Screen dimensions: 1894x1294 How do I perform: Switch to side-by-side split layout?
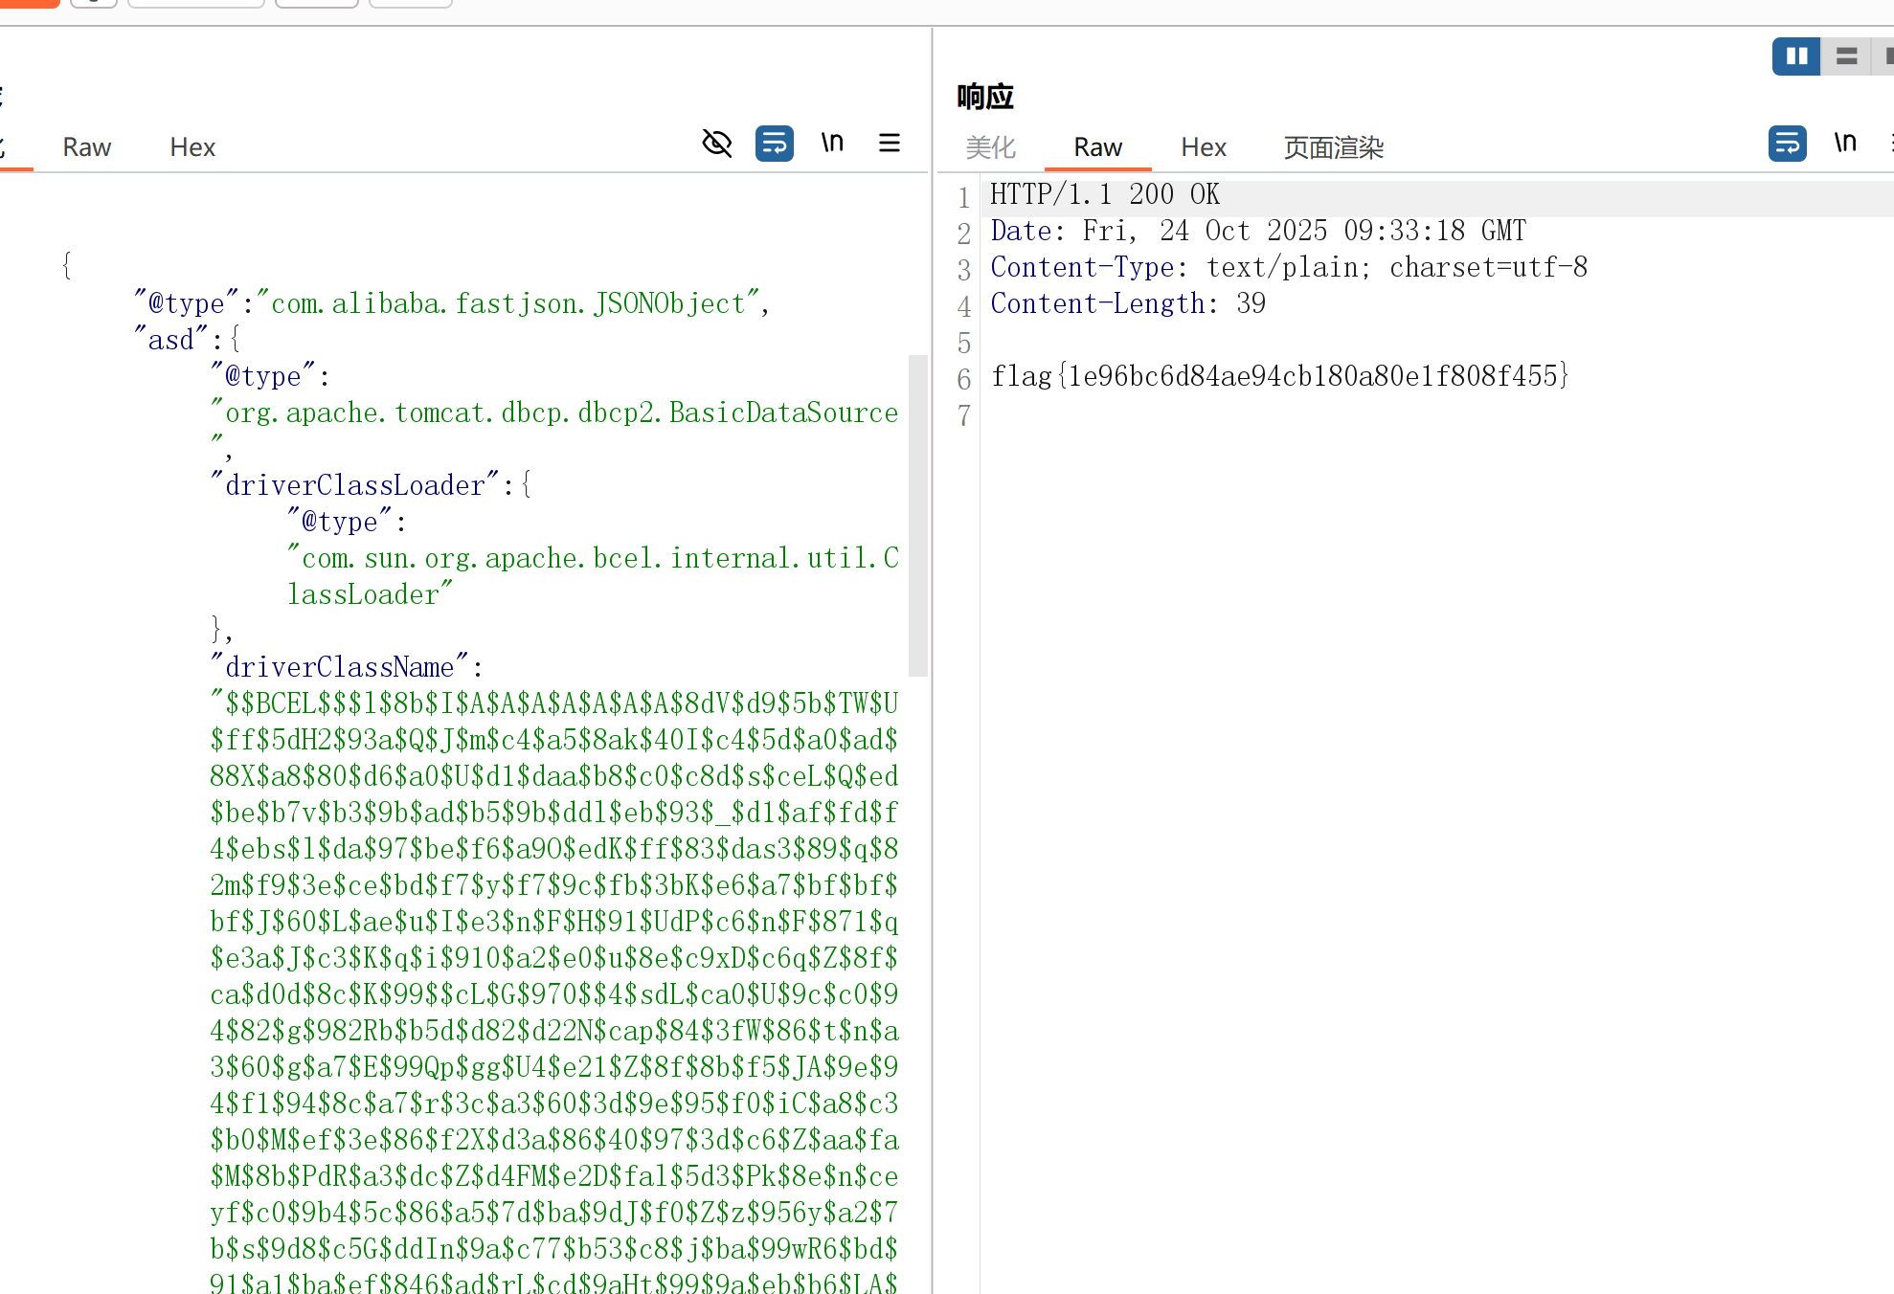coord(1795,56)
